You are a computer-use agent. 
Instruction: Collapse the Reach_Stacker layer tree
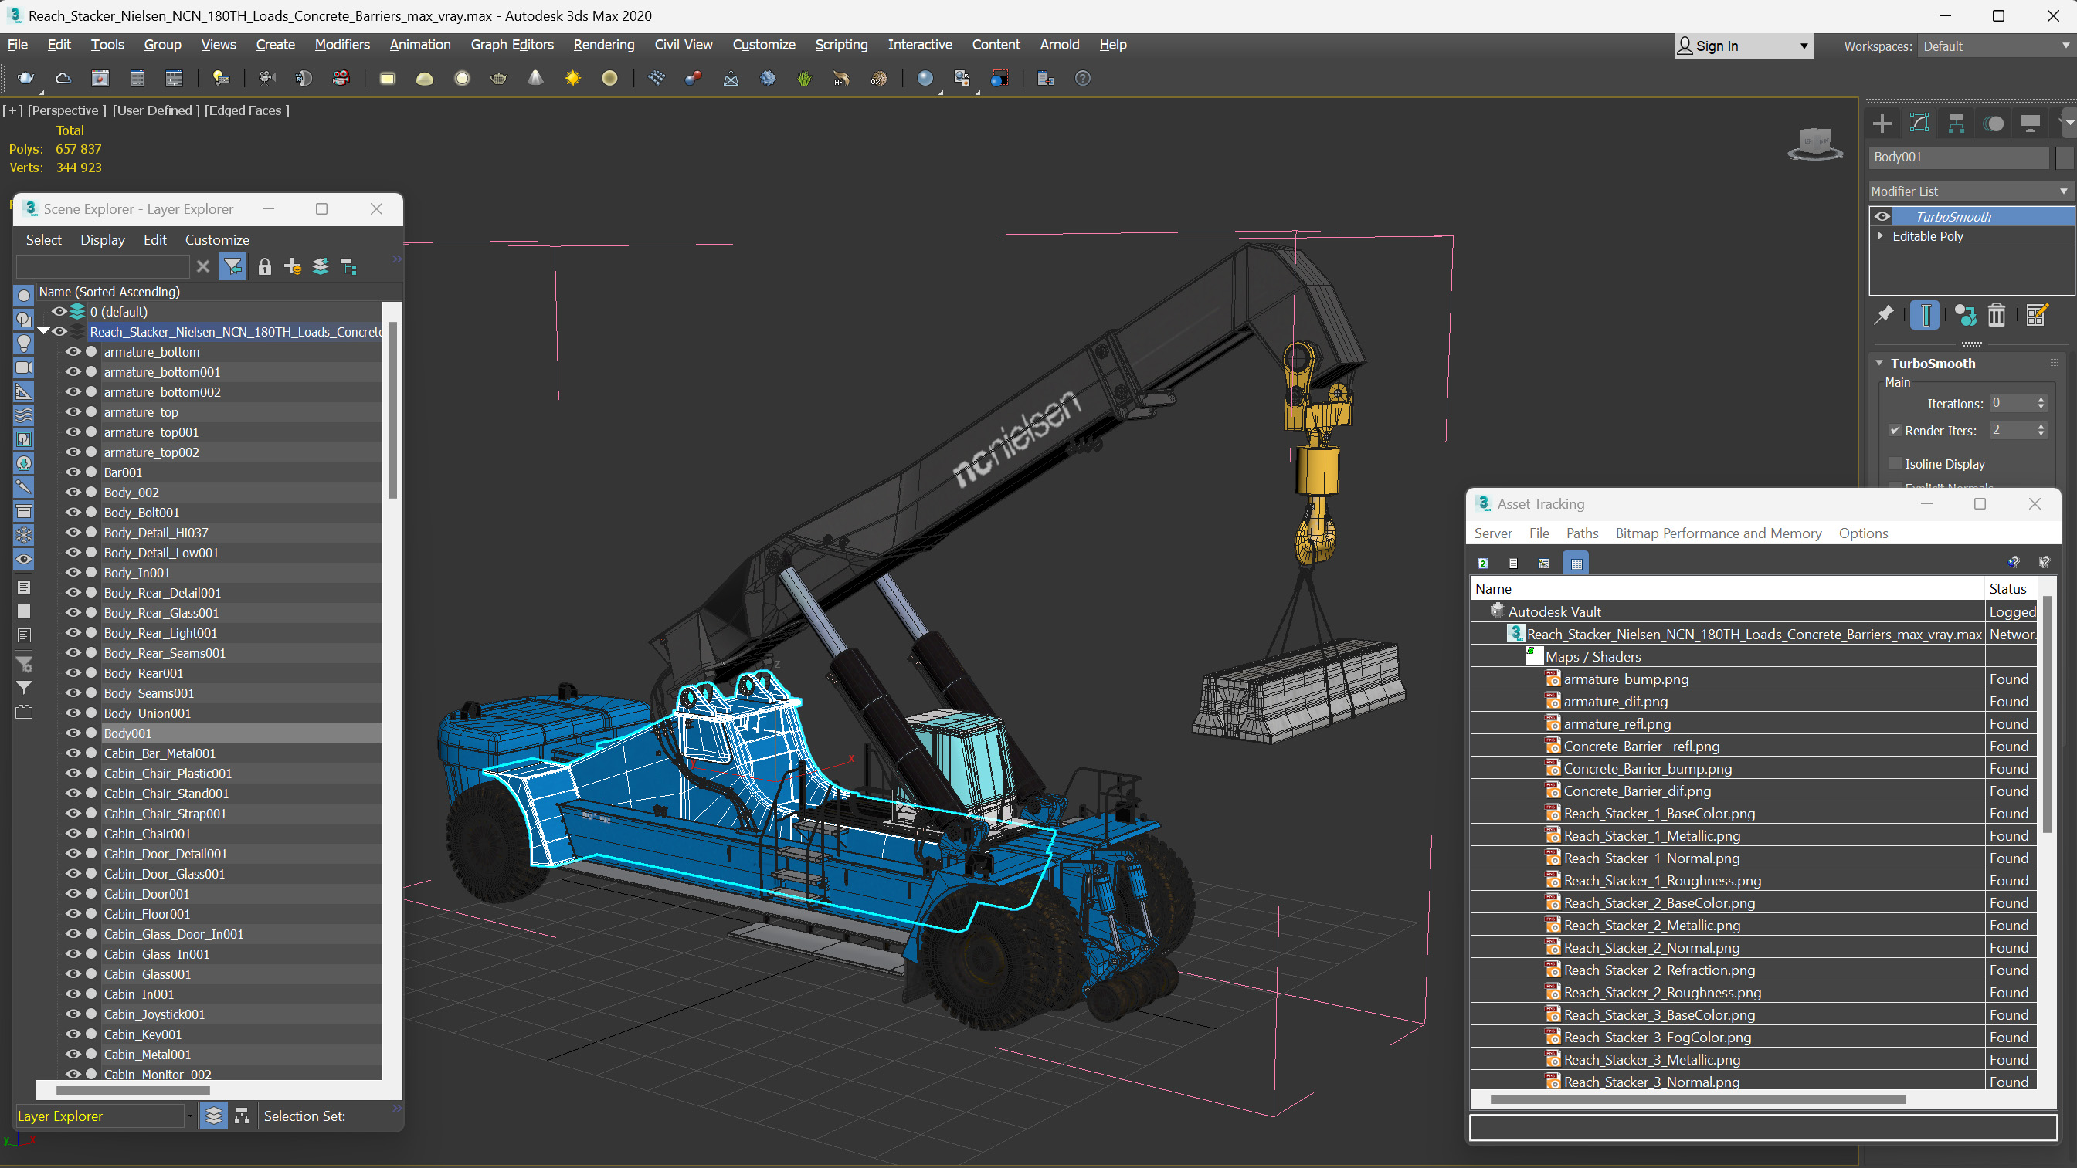click(43, 331)
